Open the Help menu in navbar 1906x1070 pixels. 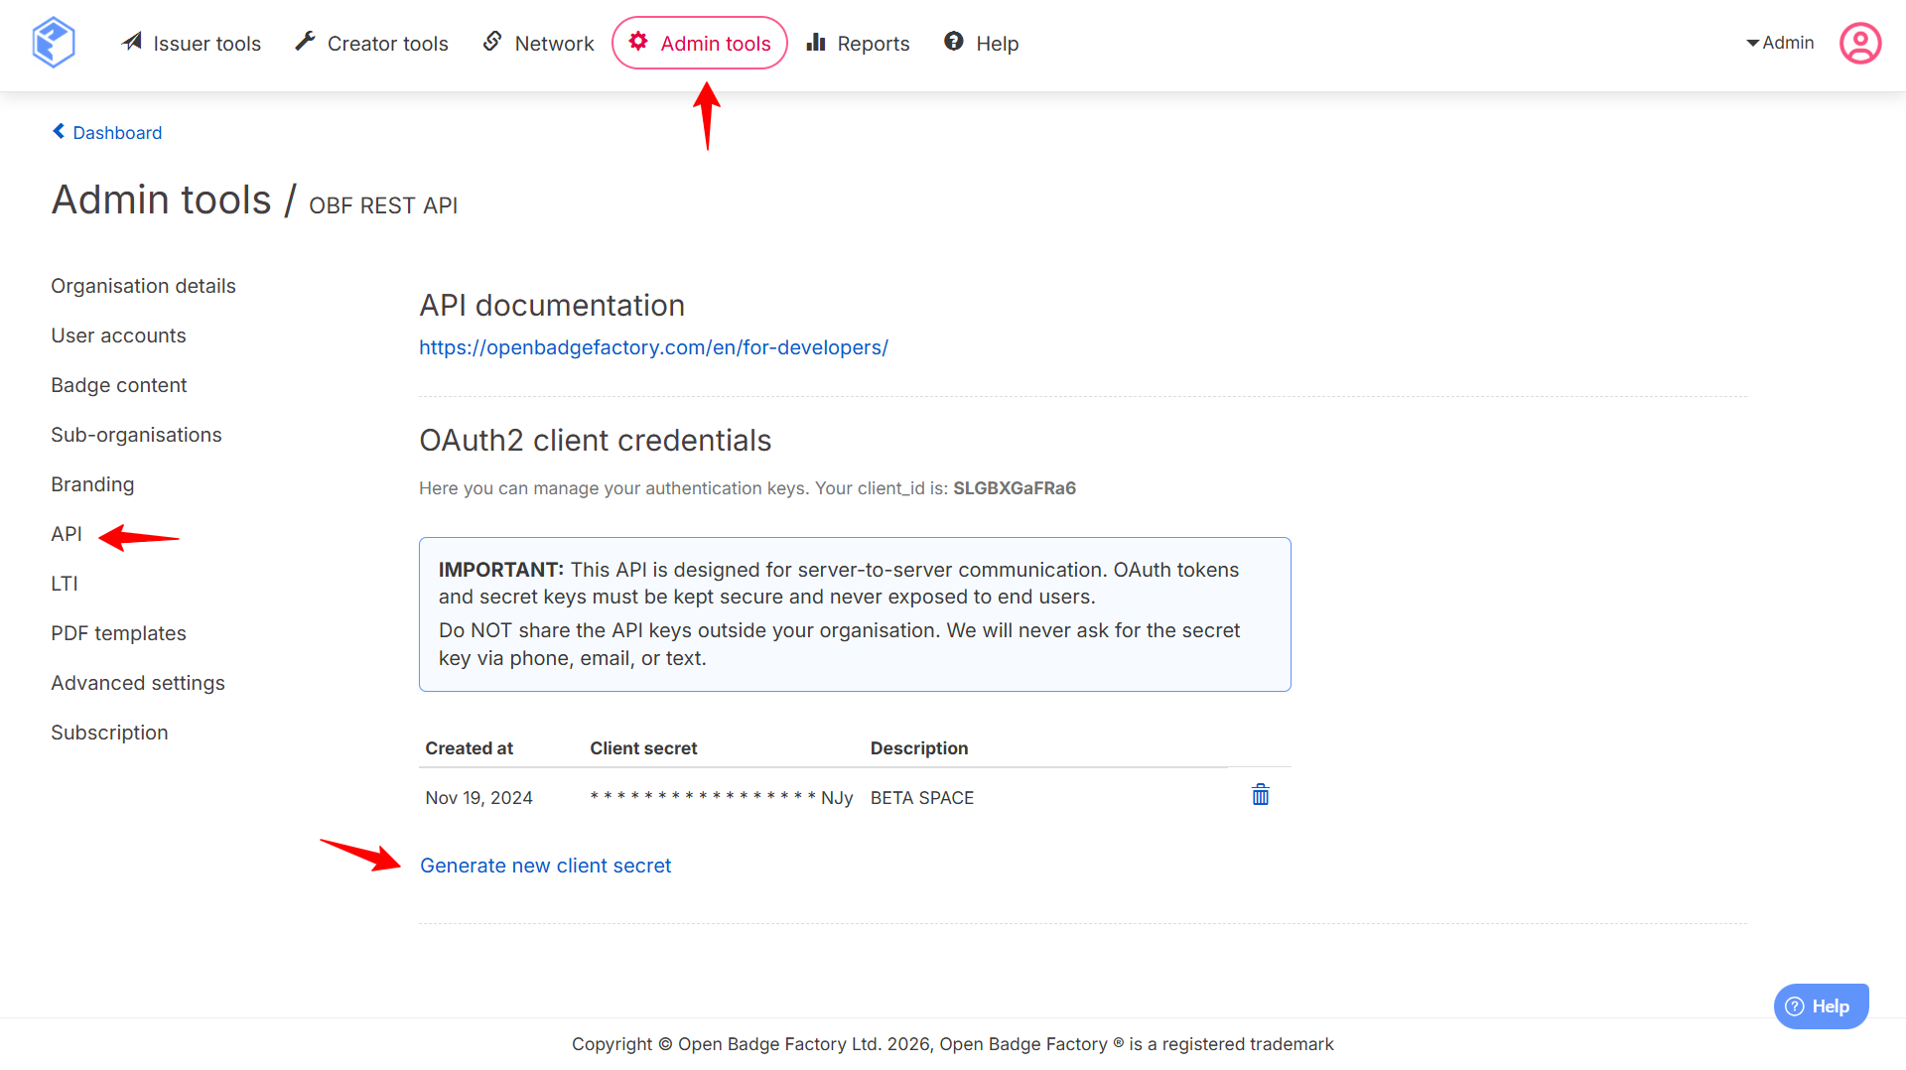(982, 43)
